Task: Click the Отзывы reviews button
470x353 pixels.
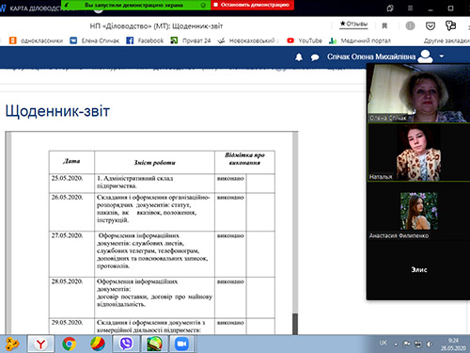Action: [353, 24]
